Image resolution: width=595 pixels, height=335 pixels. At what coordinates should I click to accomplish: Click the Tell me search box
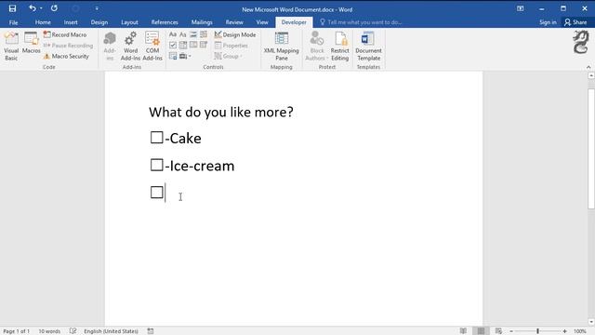pyautogui.click(x=361, y=22)
